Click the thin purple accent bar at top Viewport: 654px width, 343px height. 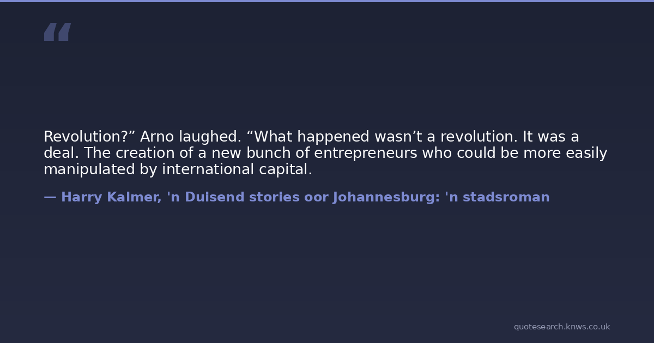pos(327,1)
